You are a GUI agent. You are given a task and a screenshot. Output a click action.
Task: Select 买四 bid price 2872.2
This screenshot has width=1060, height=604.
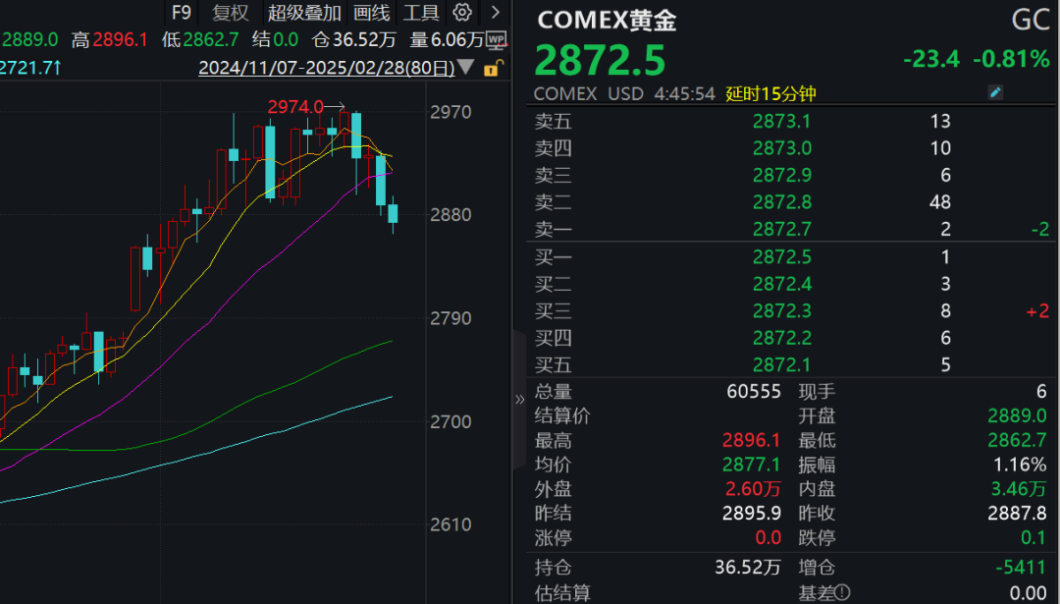pyautogui.click(x=781, y=338)
